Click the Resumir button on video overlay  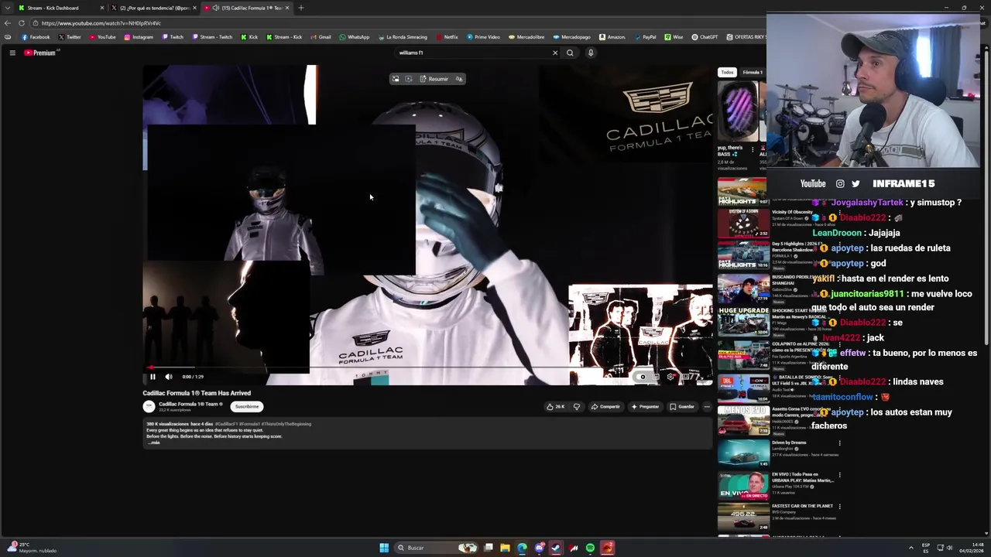(x=434, y=79)
